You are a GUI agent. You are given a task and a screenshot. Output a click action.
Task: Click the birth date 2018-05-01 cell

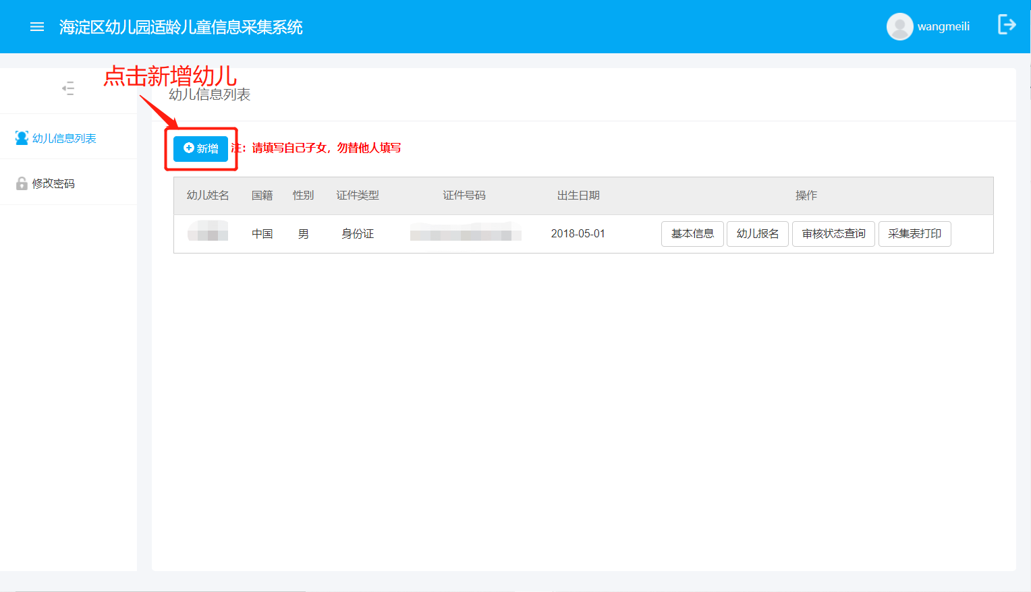[x=578, y=234]
